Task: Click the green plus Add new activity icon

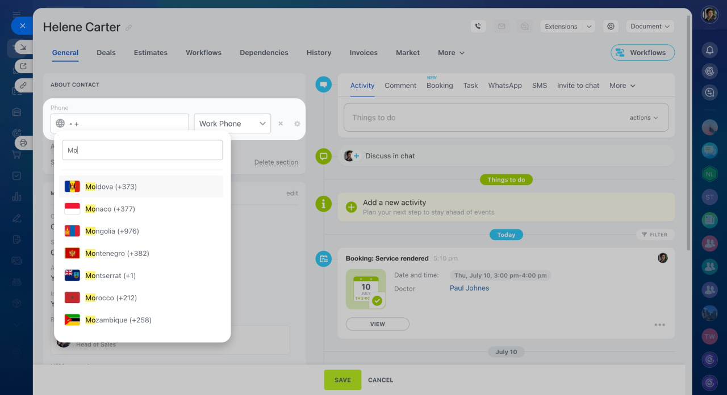Action: tap(352, 207)
